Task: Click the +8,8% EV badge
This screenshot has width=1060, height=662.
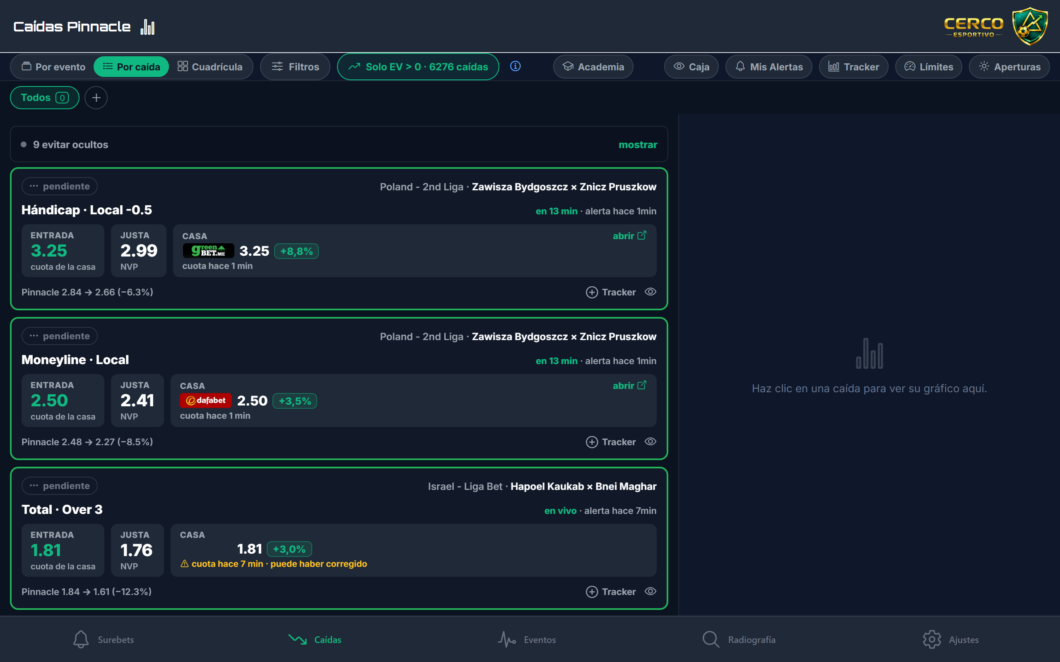Action: point(296,251)
